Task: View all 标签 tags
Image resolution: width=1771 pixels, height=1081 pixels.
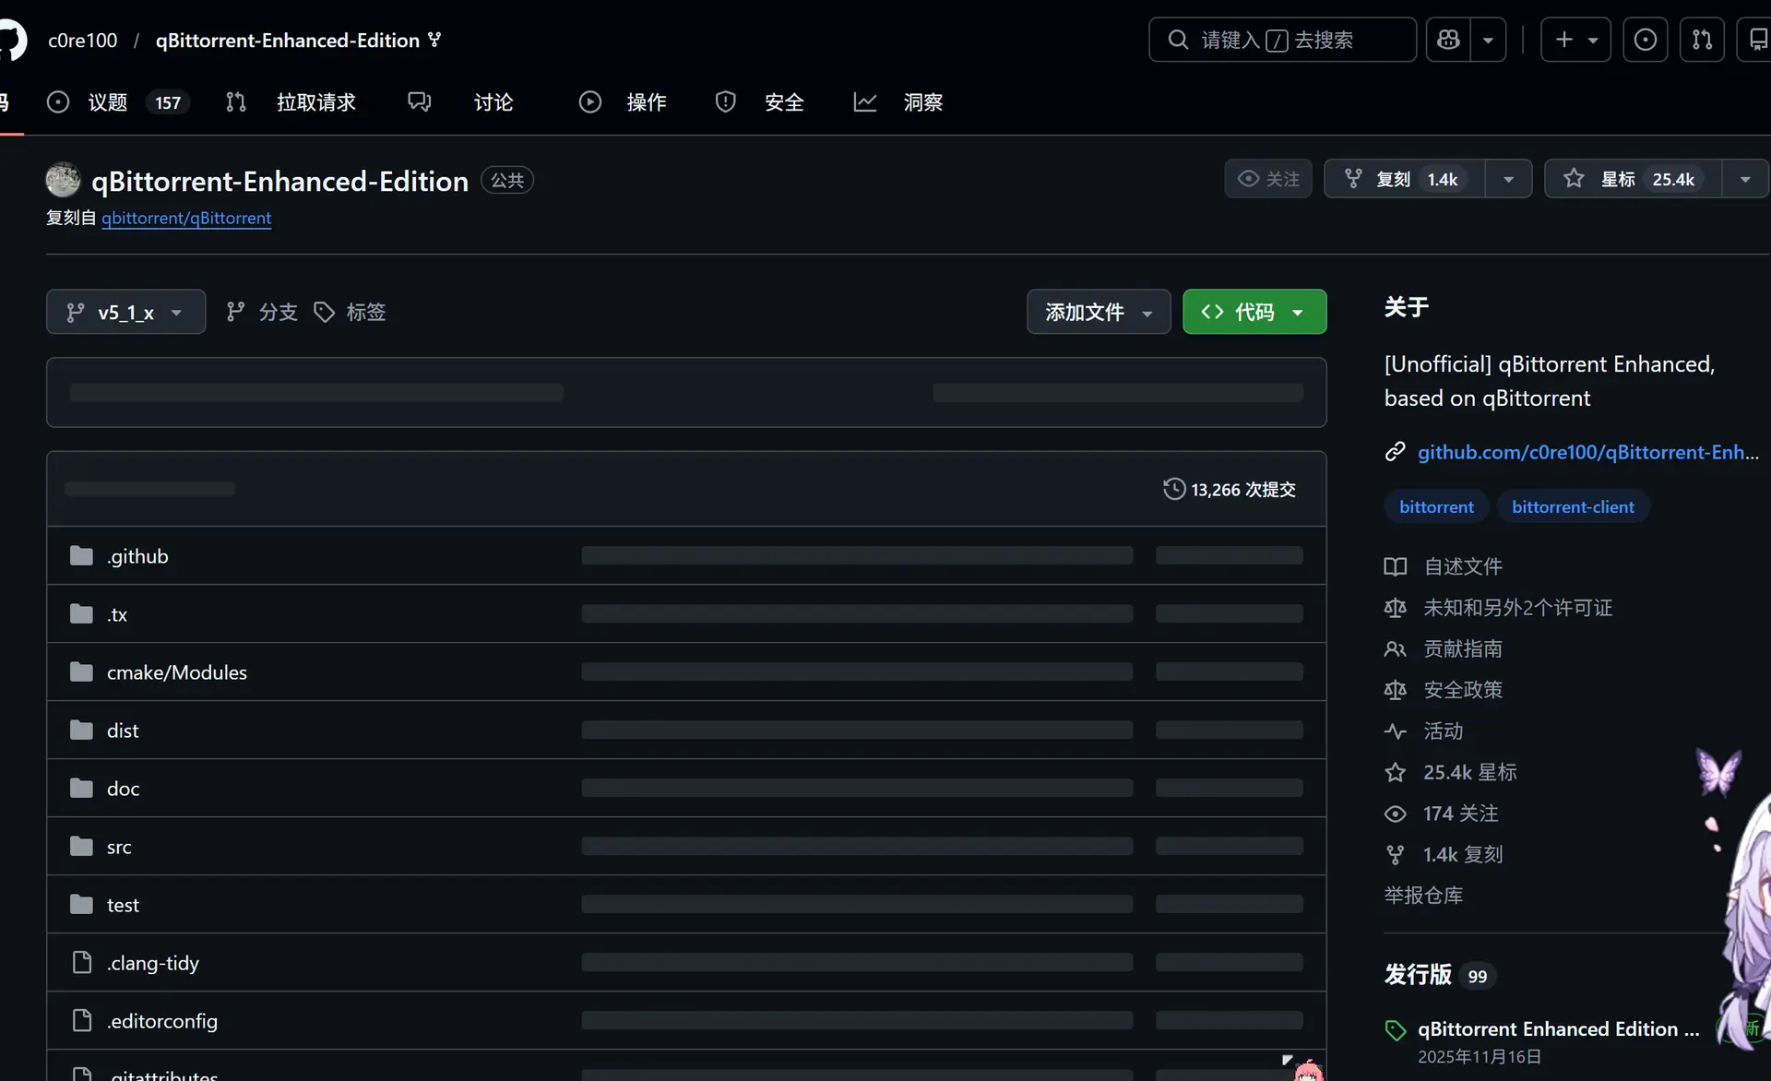Action: pyautogui.click(x=350, y=313)
